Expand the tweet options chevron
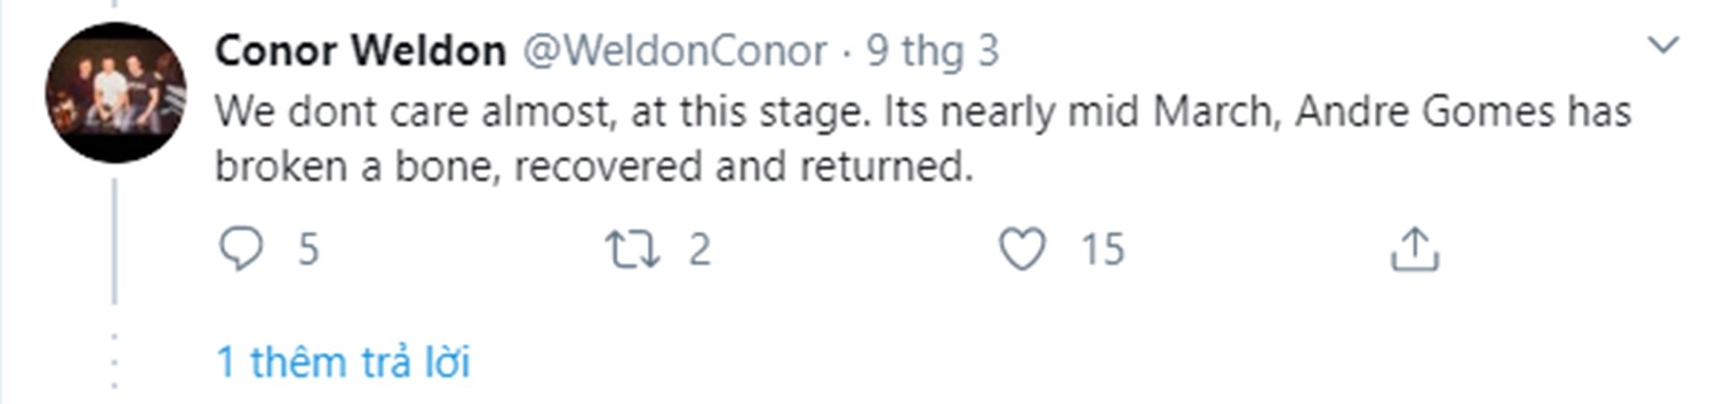The image size is (1718, 404). [x=1664, y=45]
